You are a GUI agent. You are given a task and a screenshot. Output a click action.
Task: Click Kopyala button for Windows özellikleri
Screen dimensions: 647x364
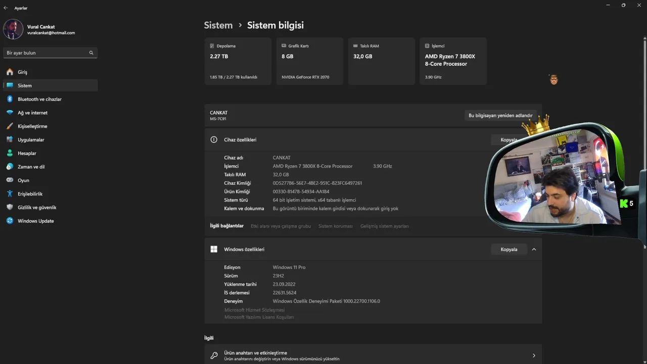509,249
